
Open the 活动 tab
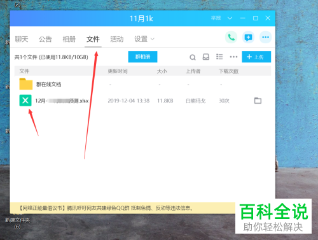click(117, 39)
